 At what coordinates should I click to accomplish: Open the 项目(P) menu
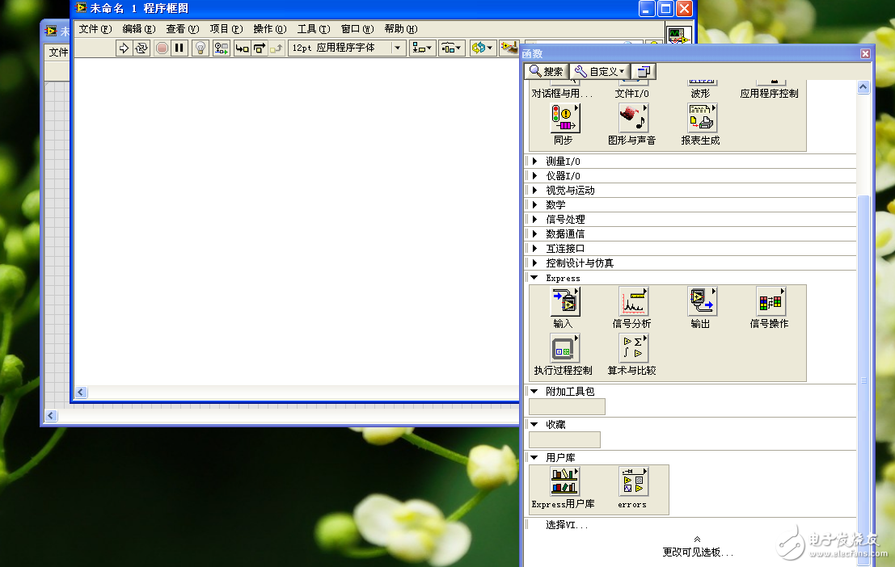(226, 29)
